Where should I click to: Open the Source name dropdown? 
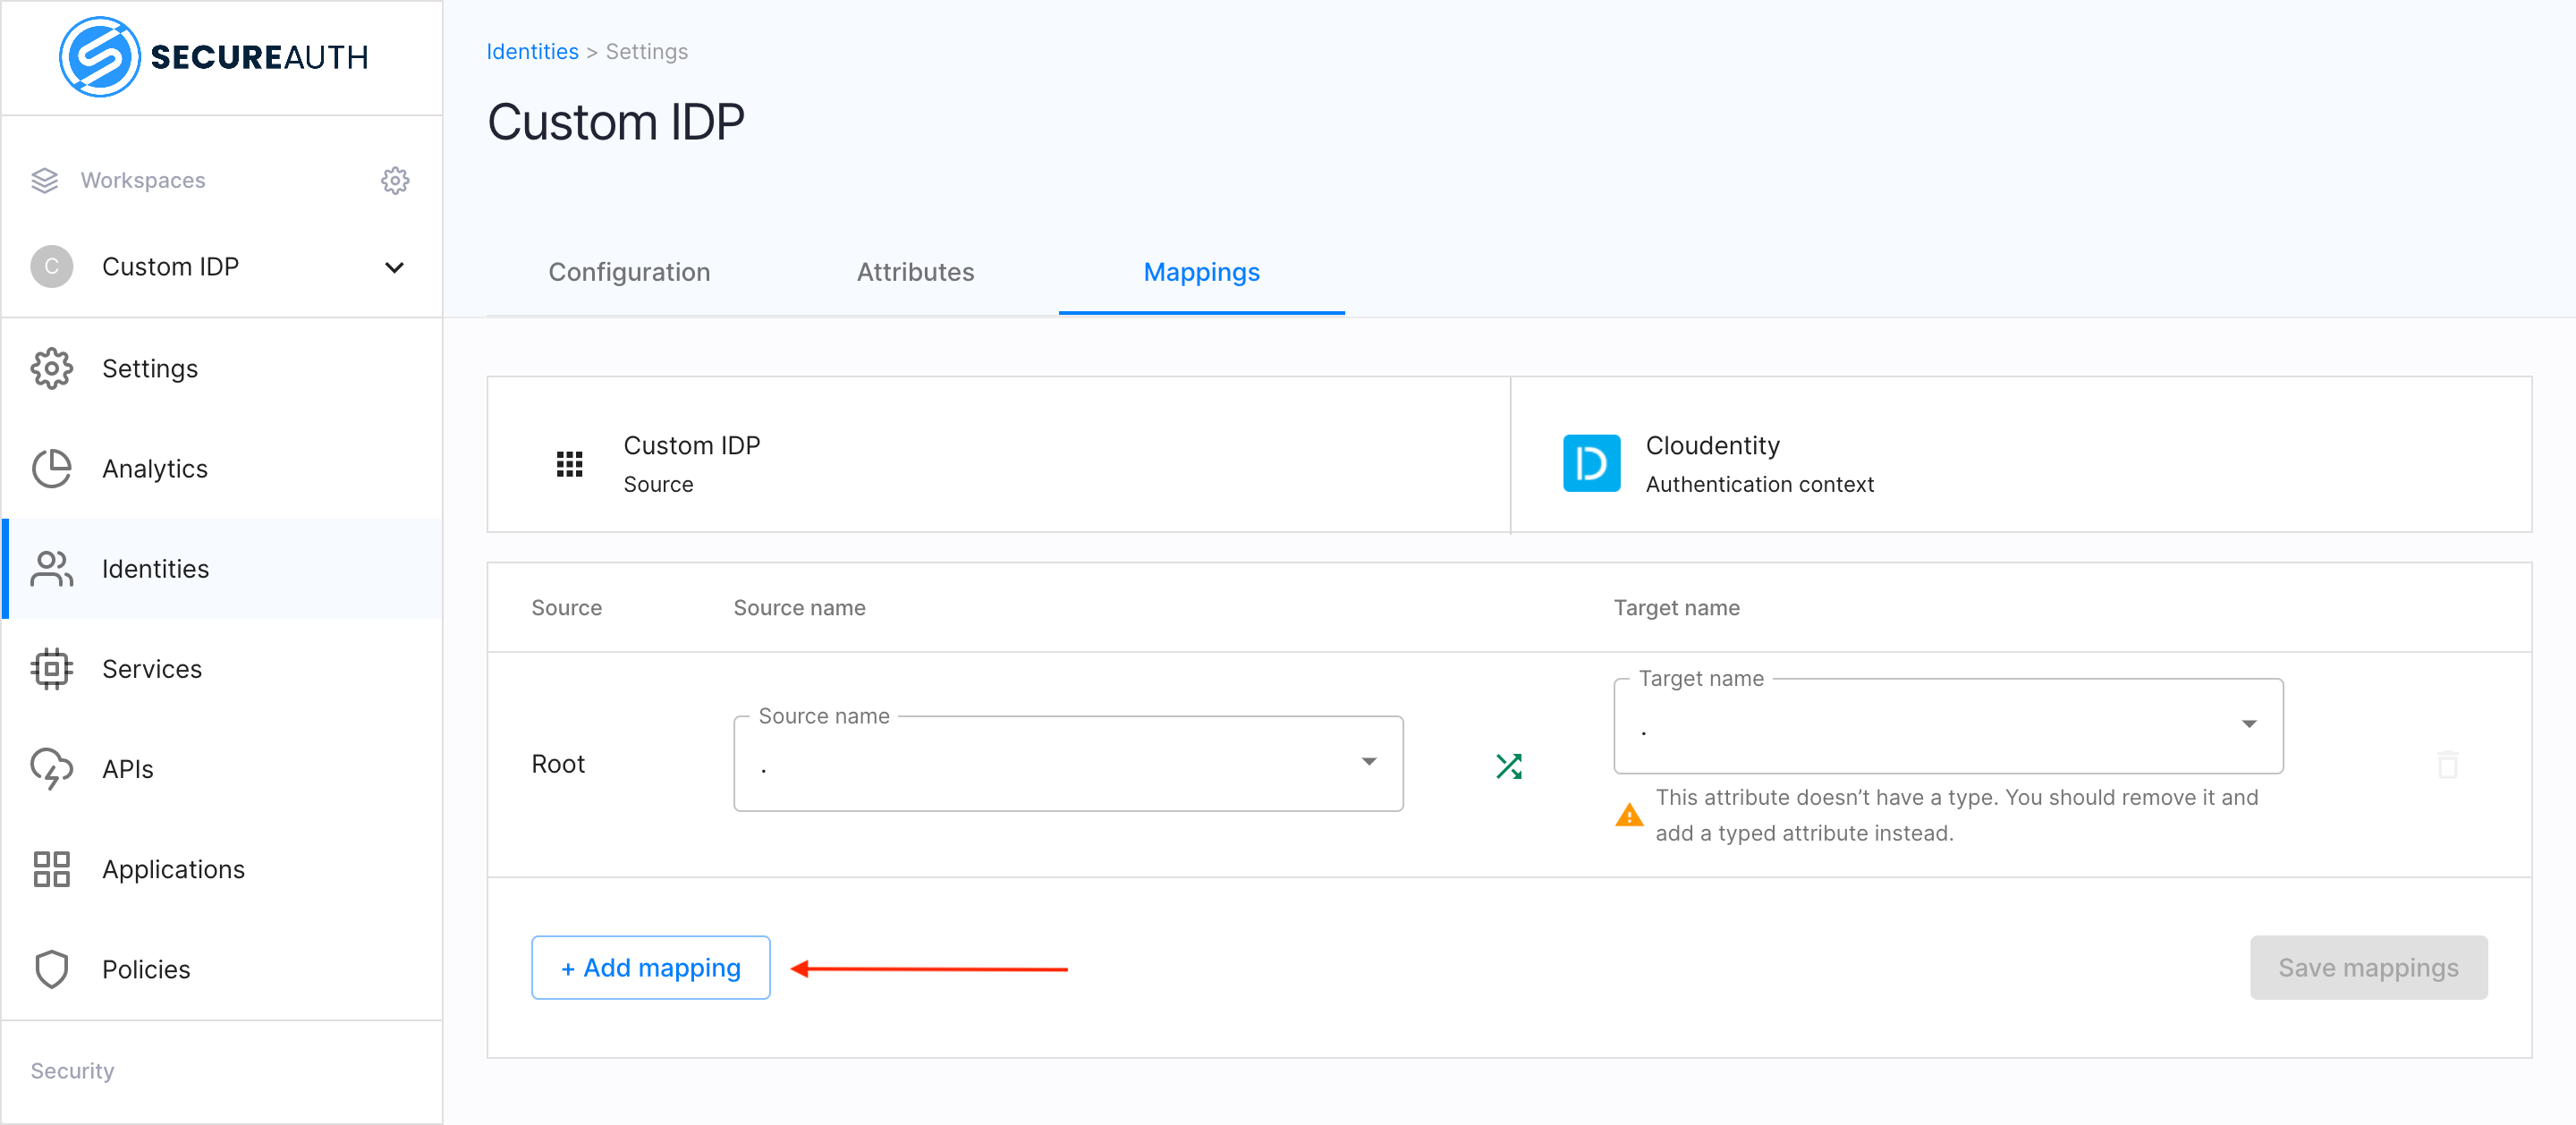[1068, 764]
